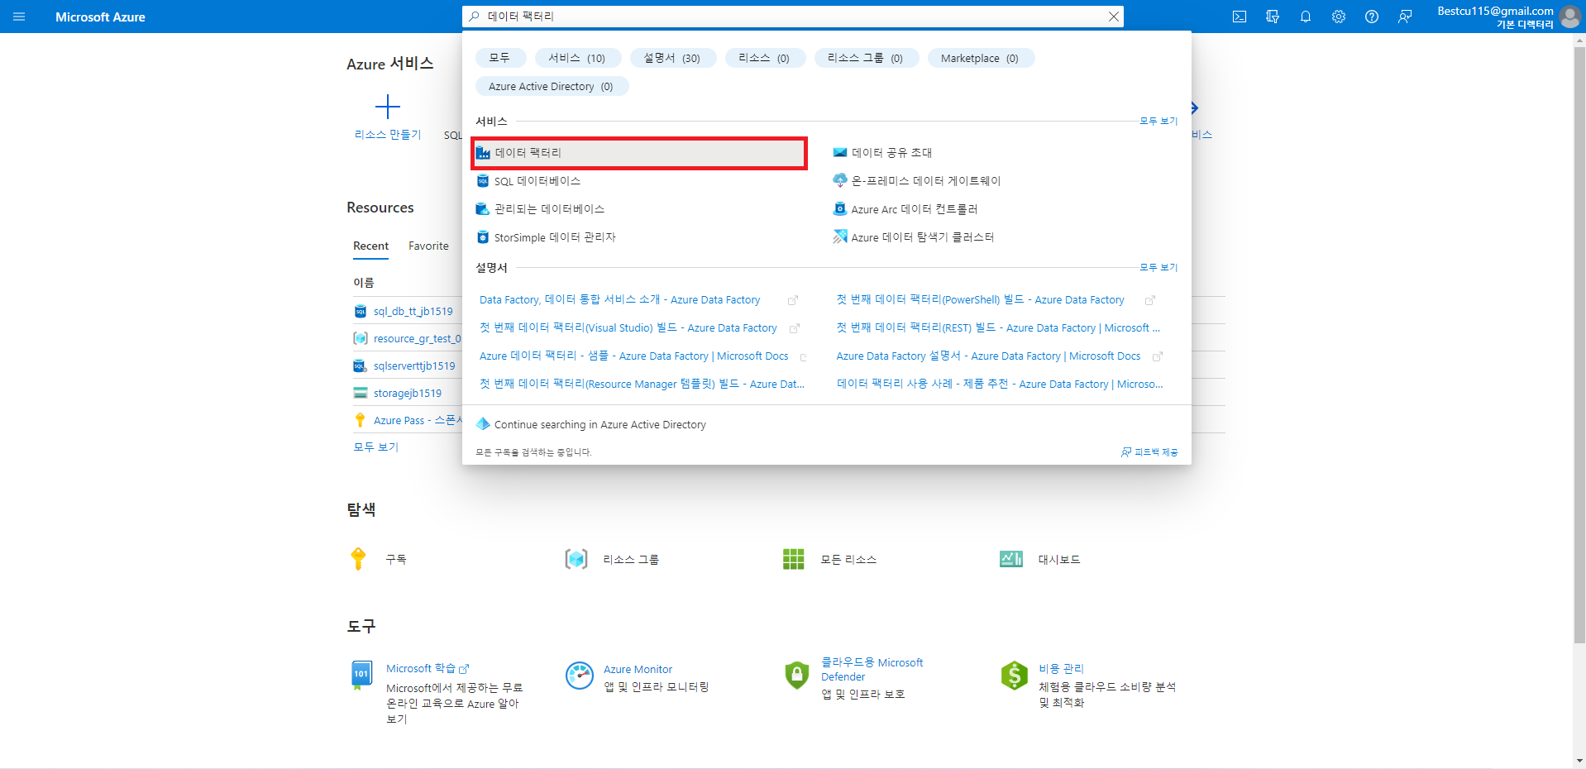Open doc 첫 번째 데이터 팩터리(Resource Manager 템플릿)

coord(642,384)
